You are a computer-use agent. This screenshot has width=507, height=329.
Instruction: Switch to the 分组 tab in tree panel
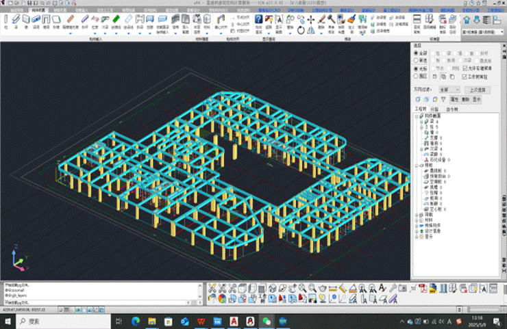(x=434, y=109)
